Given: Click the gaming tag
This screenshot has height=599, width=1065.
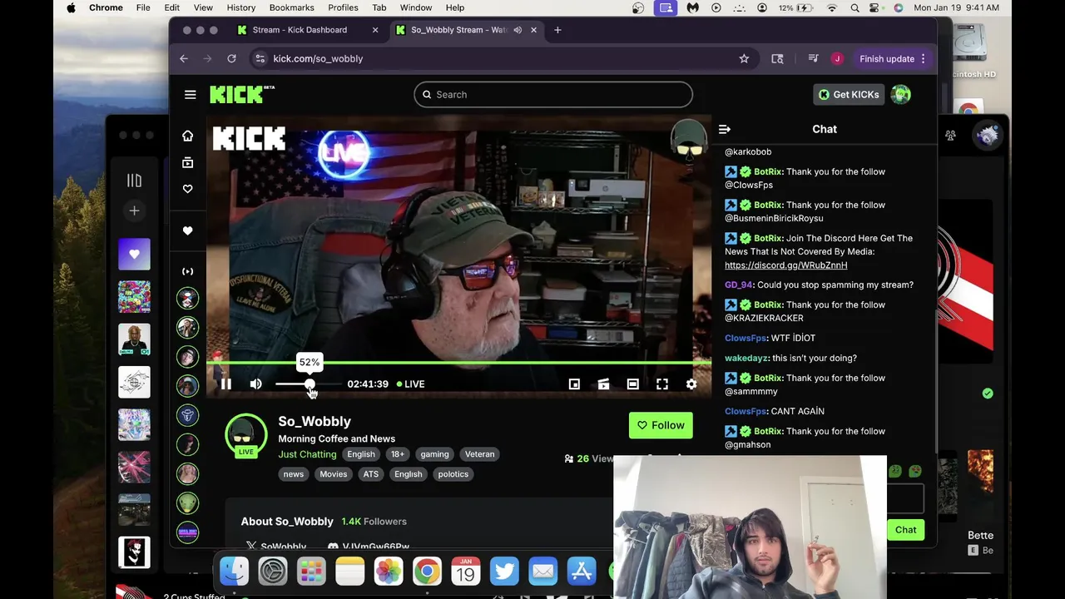Looking at the screenshot, I should [434, 454].
